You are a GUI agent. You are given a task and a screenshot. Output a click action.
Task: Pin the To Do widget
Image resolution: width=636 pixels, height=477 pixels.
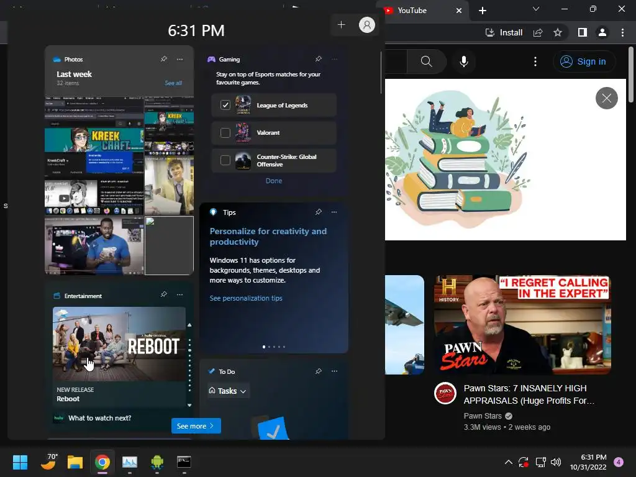319,371
